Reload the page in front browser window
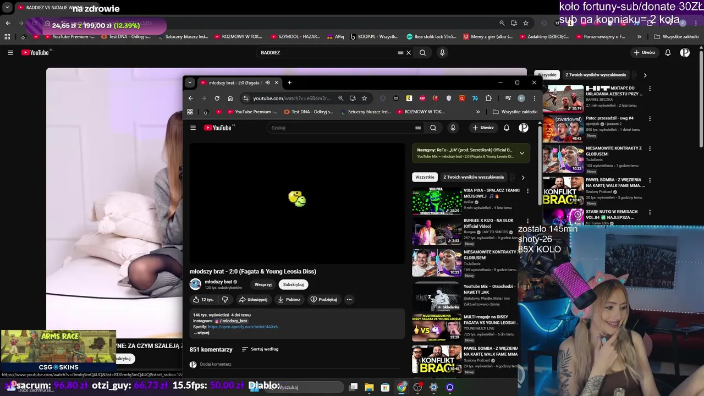Image resolution: width=704 pixels, height=396 pixels. pyautogui.click(x=217, y=98)
